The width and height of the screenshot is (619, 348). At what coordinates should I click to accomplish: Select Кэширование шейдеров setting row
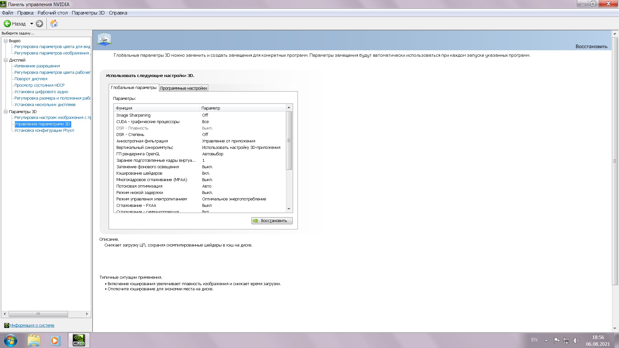tap(139, 173)
